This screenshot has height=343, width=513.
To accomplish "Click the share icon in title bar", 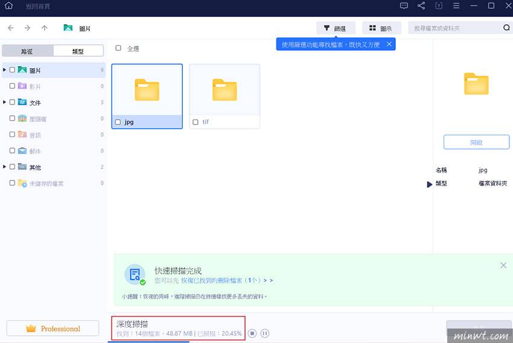I will point(421,5).
